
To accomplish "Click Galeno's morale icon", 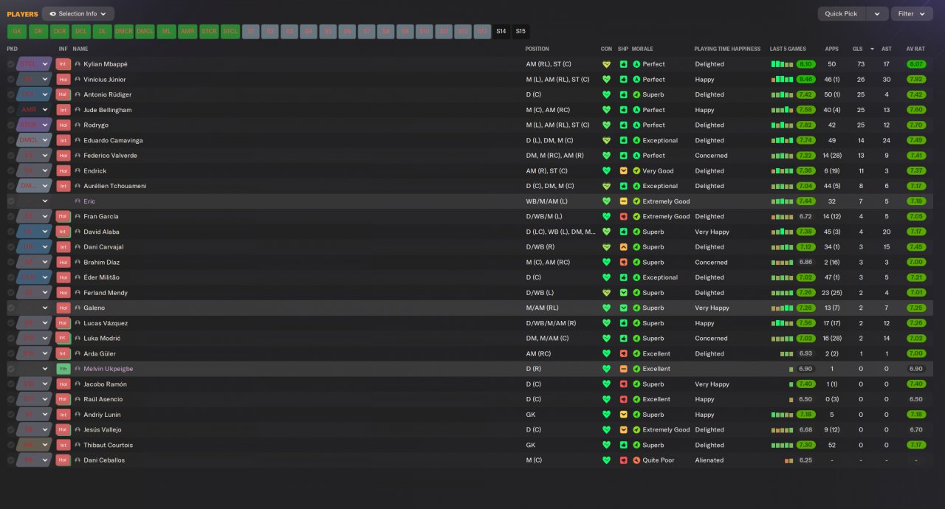I will pyautogui.click(x=636, y=308).
